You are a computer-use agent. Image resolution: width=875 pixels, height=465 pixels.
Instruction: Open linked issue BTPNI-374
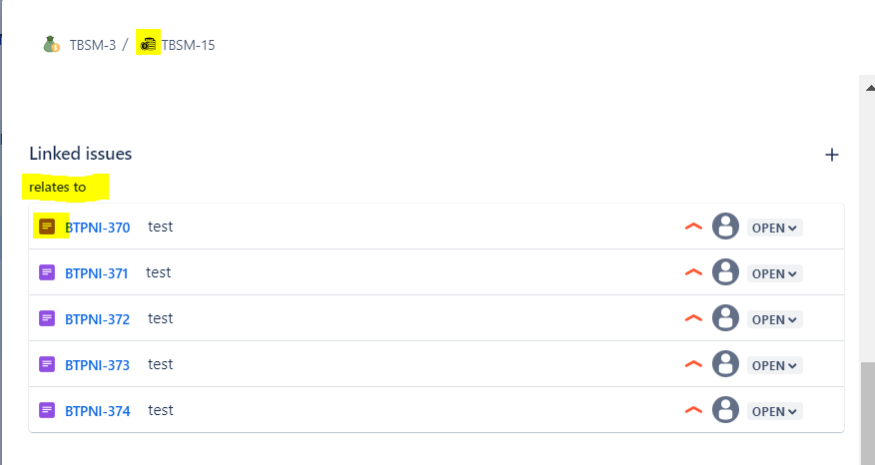pos(98,411)
